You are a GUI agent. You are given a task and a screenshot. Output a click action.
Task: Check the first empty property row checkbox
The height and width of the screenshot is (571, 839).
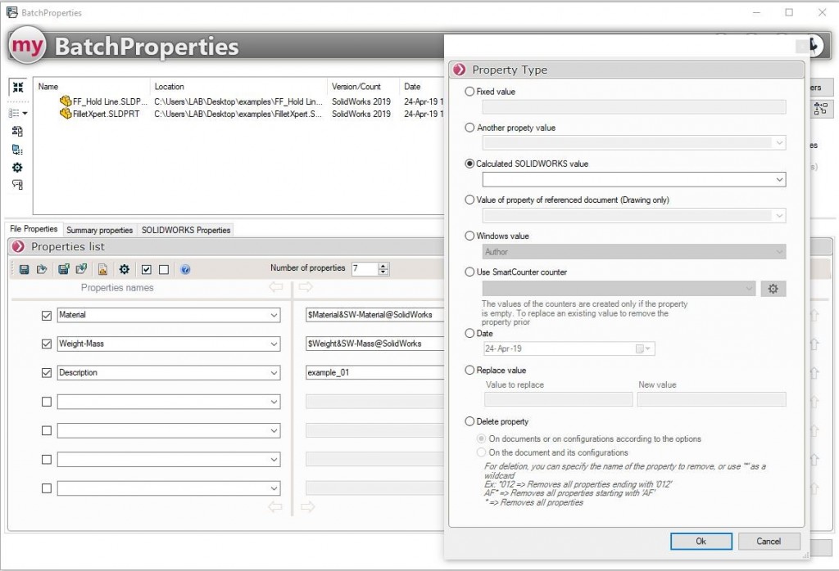tap(47, 402)
